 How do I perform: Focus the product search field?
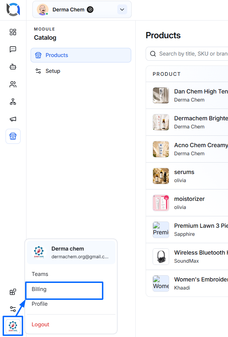tap(187, 54)
